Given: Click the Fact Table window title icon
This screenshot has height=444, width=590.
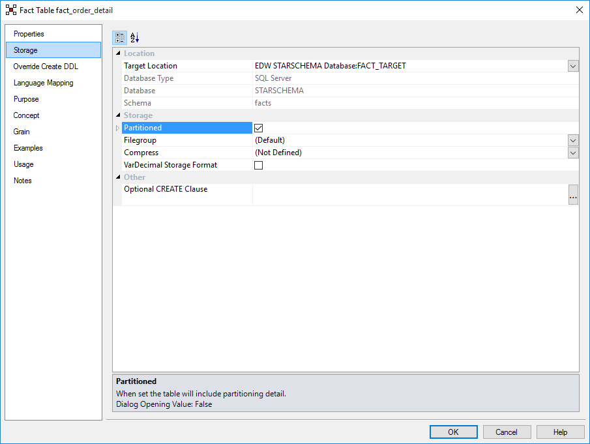Looking at the screenshot, I should [11, 10].
